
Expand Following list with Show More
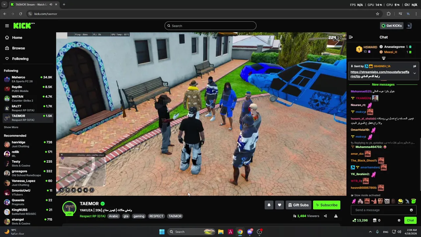pyautogui.click(x=11, y=127)
